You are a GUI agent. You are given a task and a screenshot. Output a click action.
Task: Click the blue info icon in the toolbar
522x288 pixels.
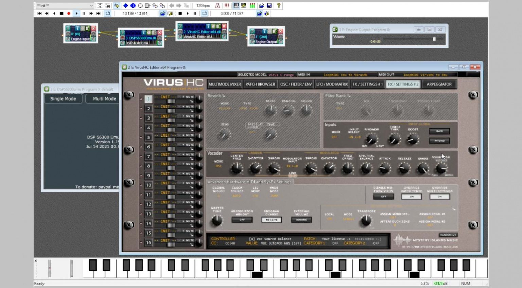click(x=133, y=5)
